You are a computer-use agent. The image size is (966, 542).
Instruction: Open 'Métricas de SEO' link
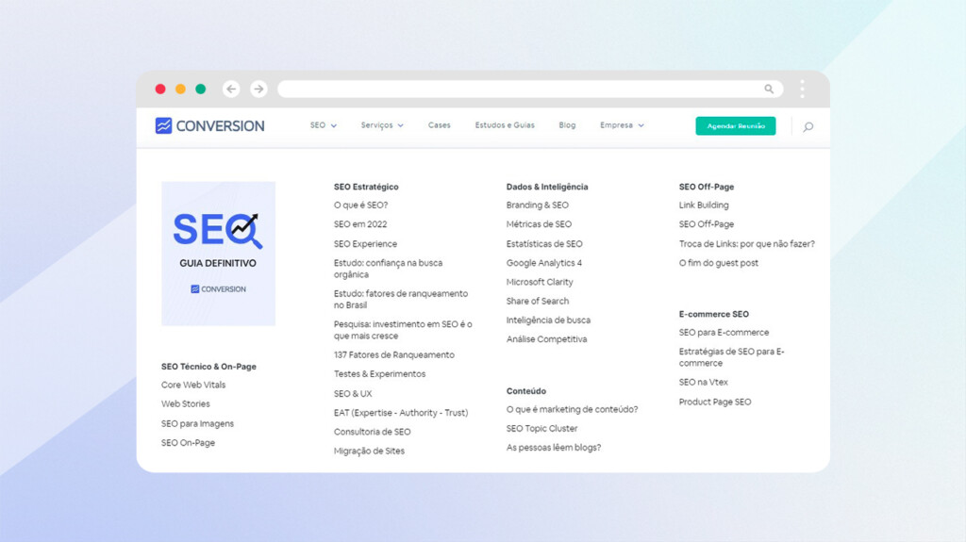click(539, 224)
